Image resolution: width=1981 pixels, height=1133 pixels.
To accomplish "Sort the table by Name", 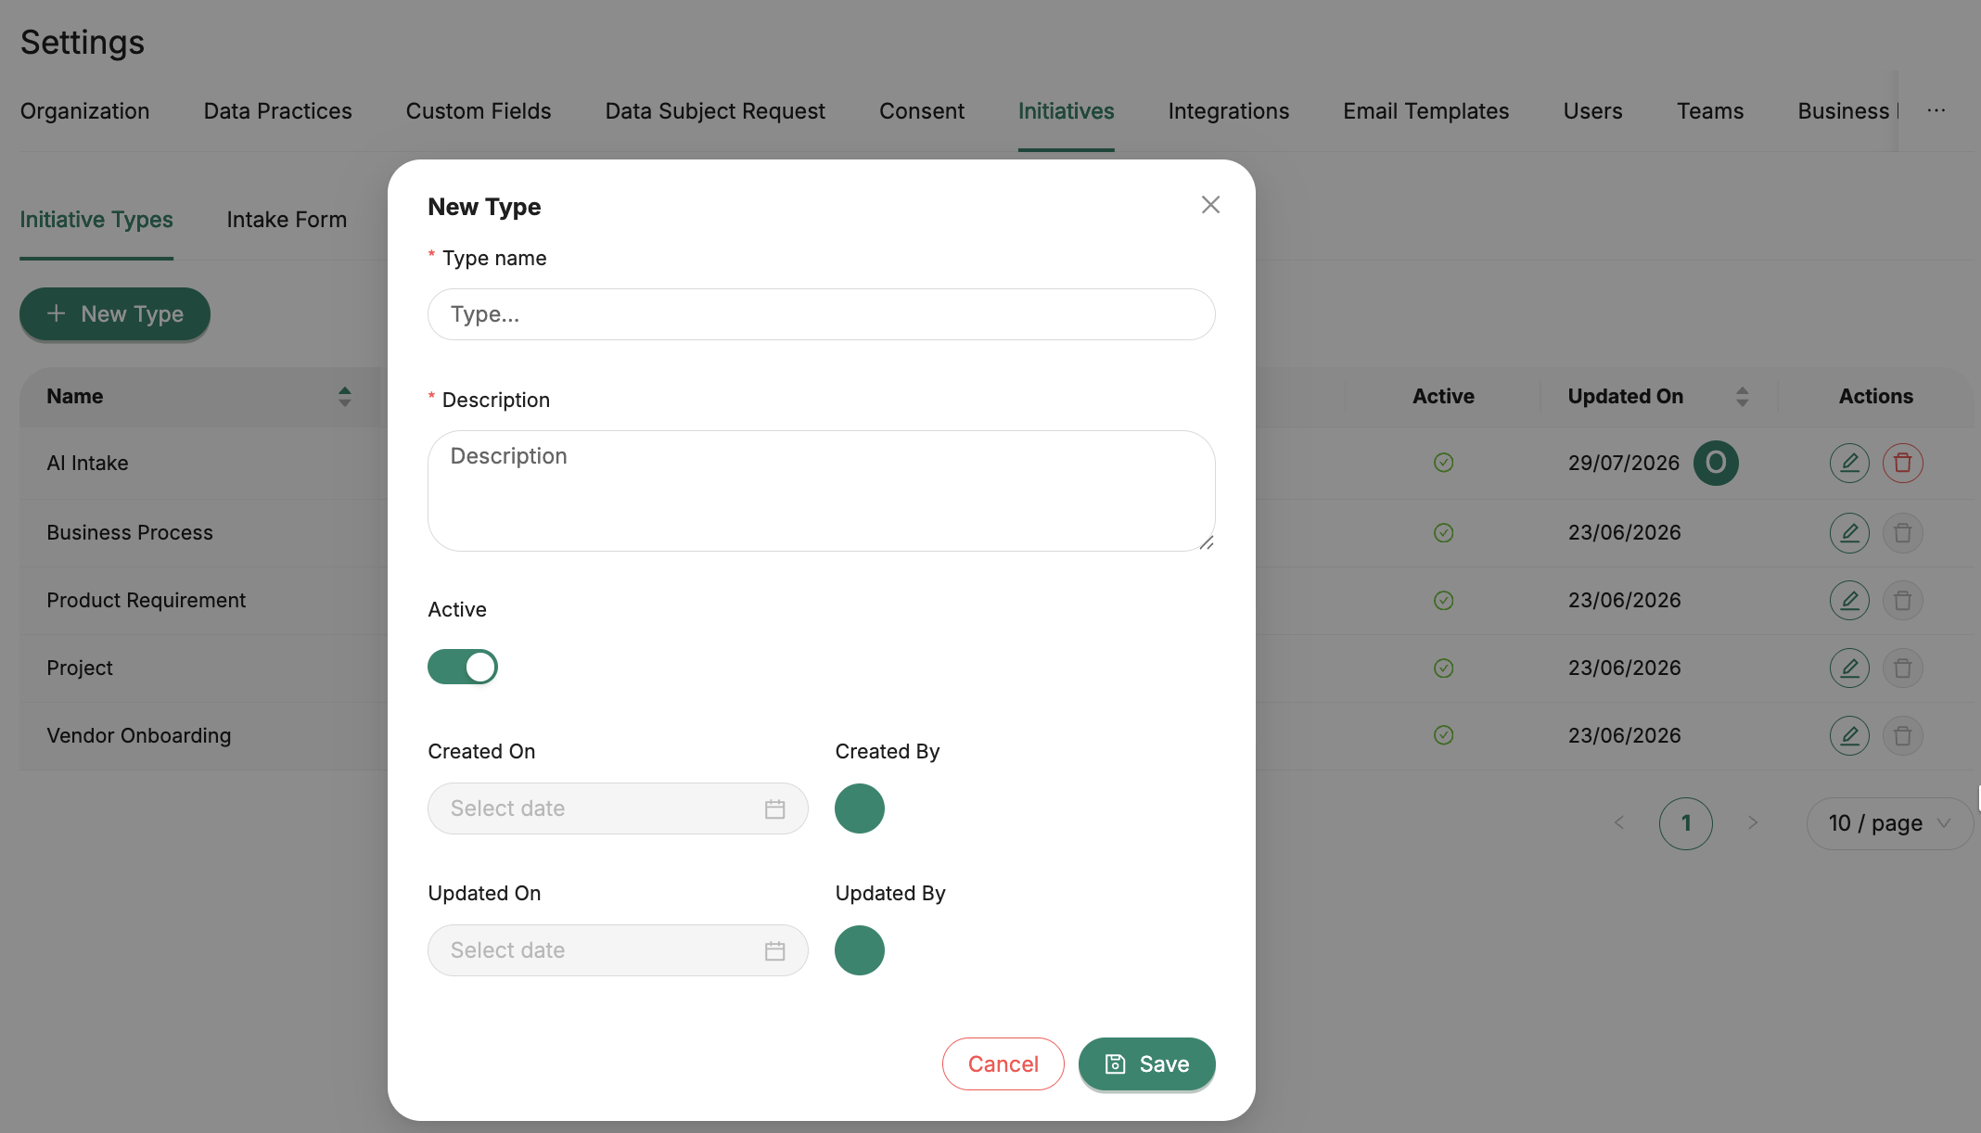I will (x=344, y=397).
